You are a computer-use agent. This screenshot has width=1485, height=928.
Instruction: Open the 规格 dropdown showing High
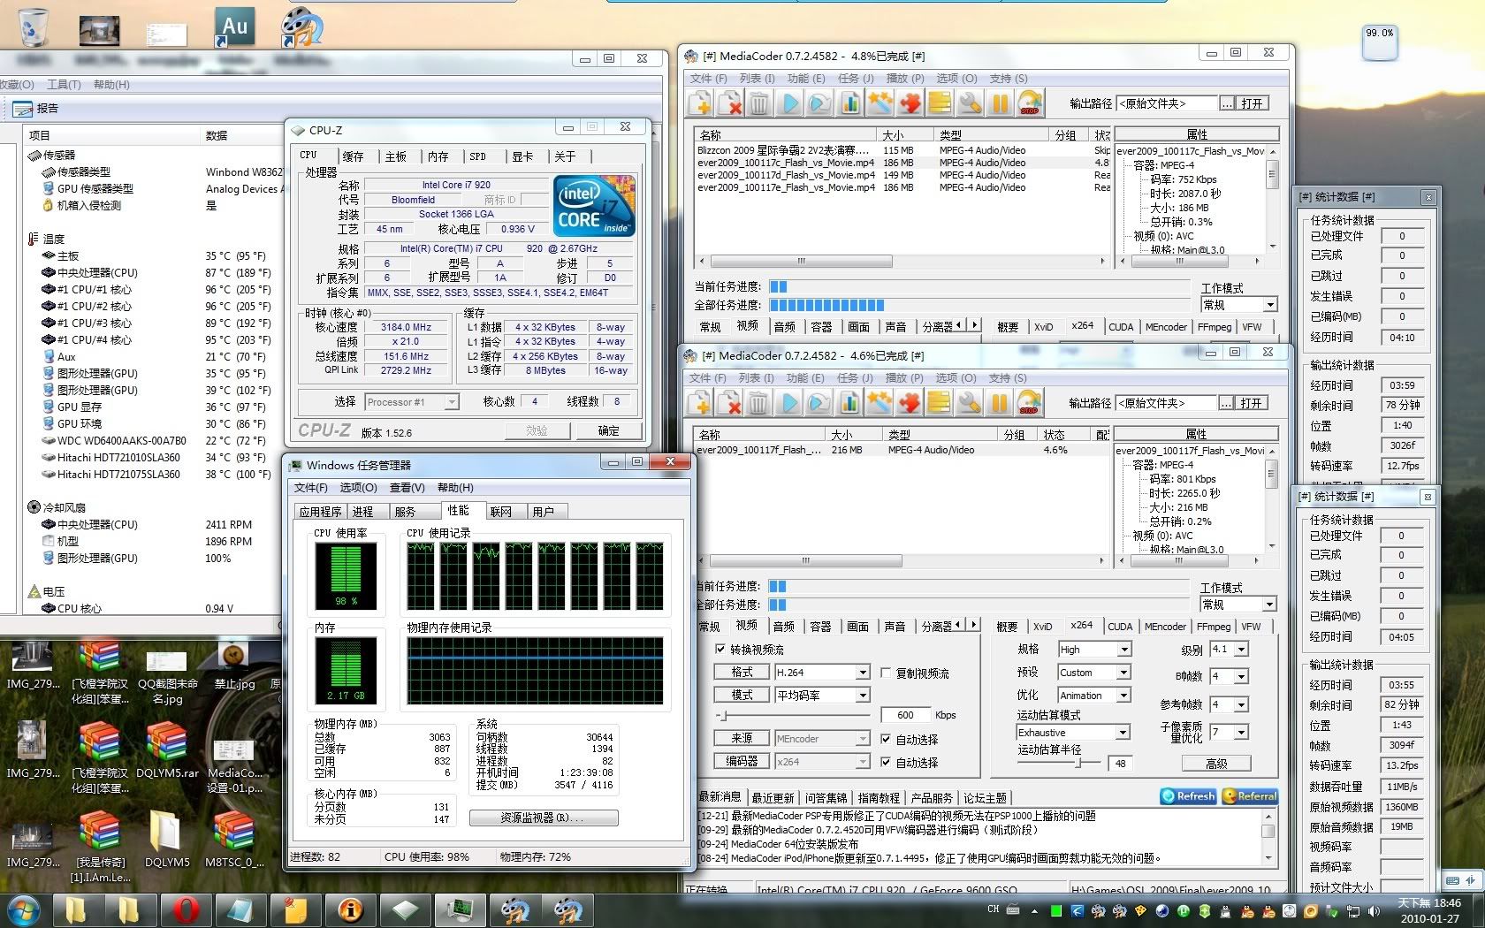pos(1094,650)
